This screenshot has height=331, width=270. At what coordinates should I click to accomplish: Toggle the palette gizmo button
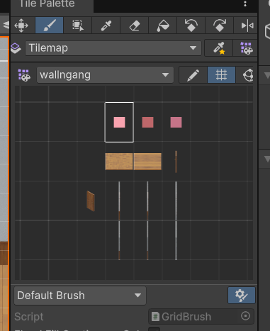pyautogui.click(x=246, y=75)
